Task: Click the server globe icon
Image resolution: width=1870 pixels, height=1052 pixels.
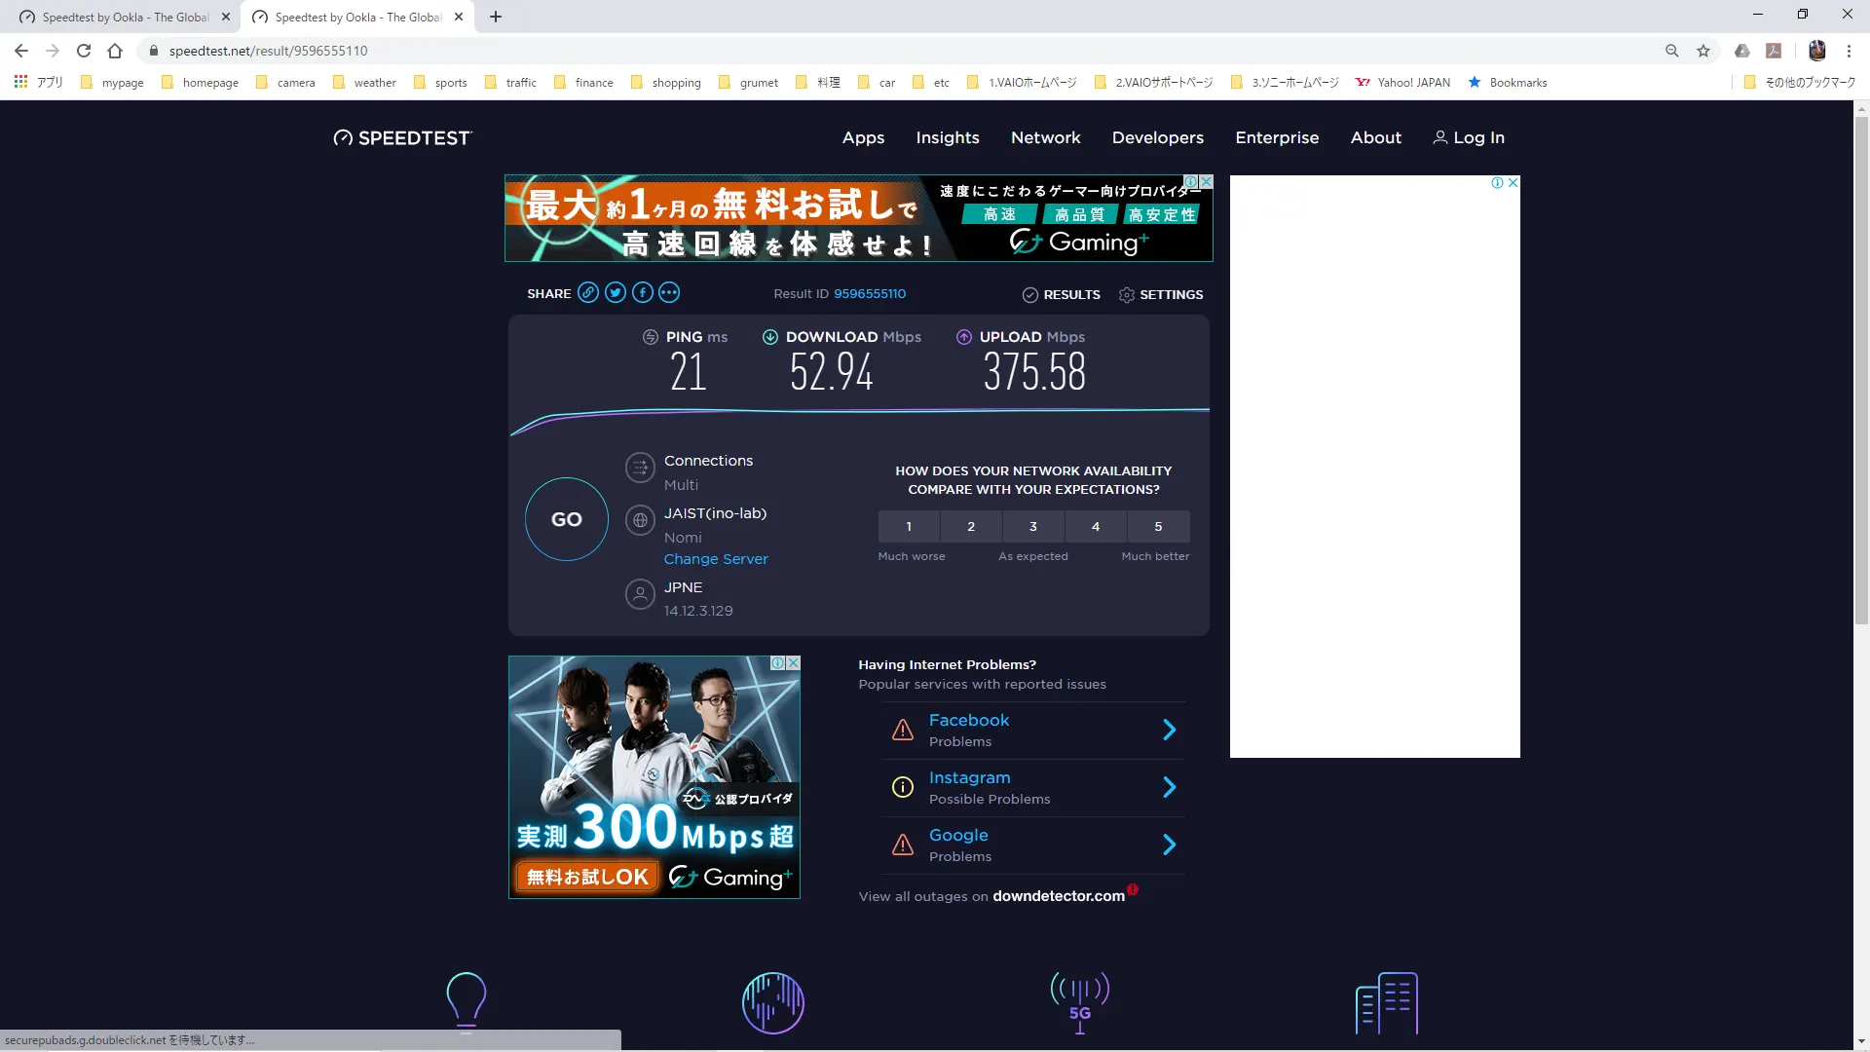Action: pyautogui.click(x=640, y=521)
